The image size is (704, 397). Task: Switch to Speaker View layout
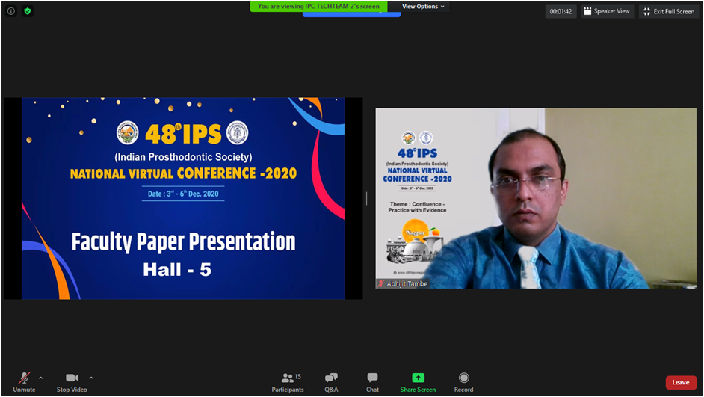606,11
